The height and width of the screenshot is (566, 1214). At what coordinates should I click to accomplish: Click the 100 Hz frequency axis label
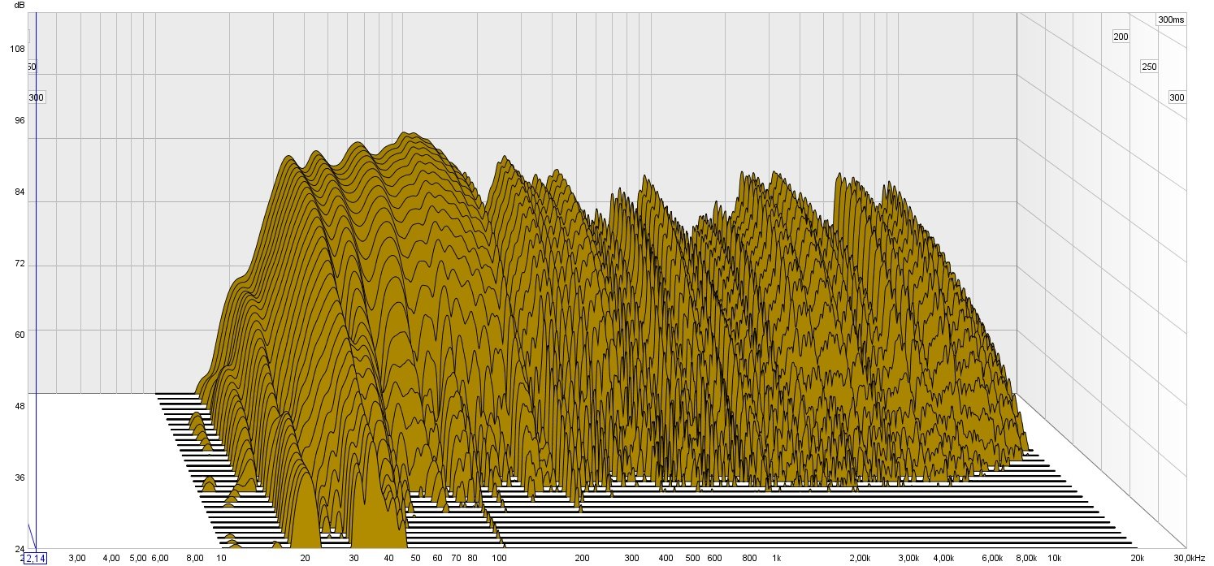[499, 559]
